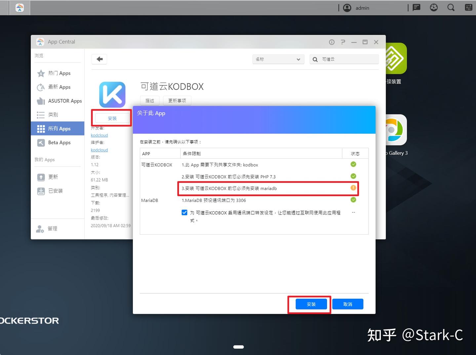Confirm installation with 安装 button
This screenshot has height=355, width=476.
point(310,304)
